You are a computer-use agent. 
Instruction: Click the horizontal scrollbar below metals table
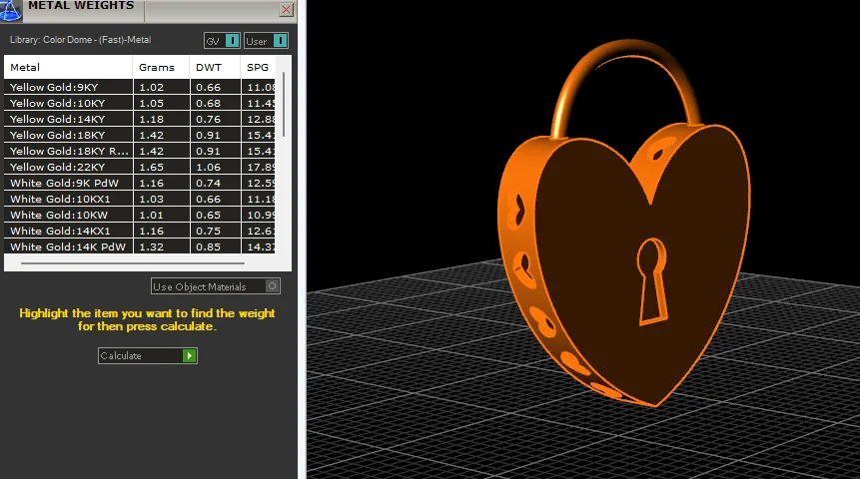pos(133,263)
